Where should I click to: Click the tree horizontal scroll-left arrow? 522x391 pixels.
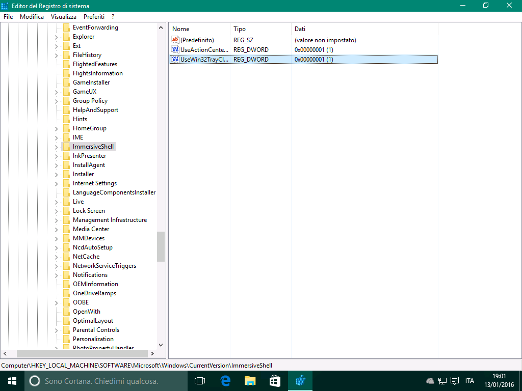click(x=5, y=353)
